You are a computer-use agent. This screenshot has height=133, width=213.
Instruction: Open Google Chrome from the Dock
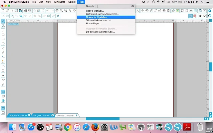click(68, 127)
